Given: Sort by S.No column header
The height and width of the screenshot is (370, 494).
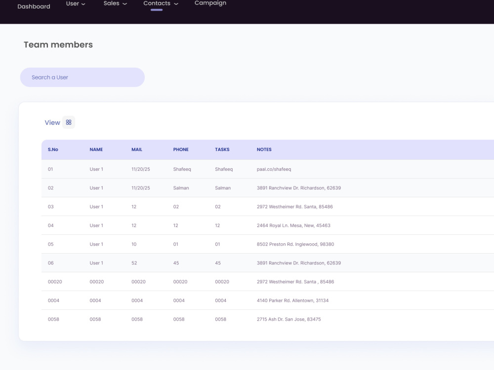Looking at the screenshot, I should click(53, 149).
